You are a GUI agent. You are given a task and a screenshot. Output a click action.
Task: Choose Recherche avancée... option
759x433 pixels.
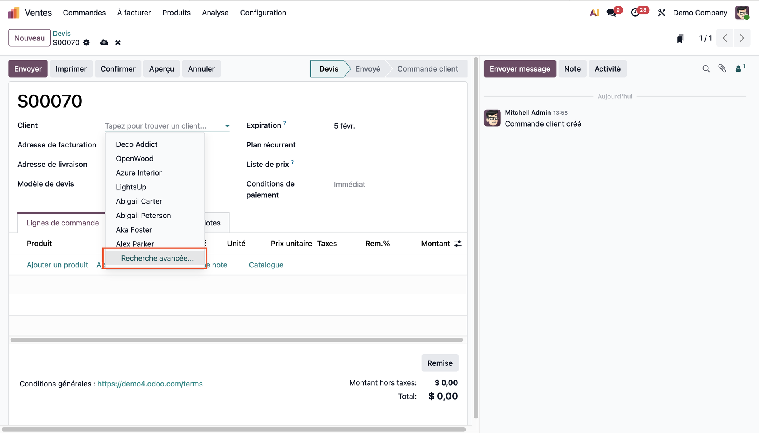coord(157,258)
